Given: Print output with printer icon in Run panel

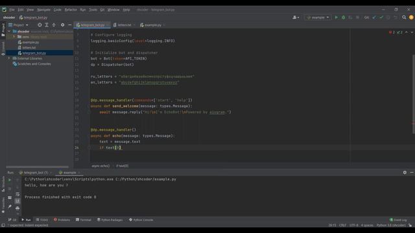Looking at the screenshot, I should 18,208.
